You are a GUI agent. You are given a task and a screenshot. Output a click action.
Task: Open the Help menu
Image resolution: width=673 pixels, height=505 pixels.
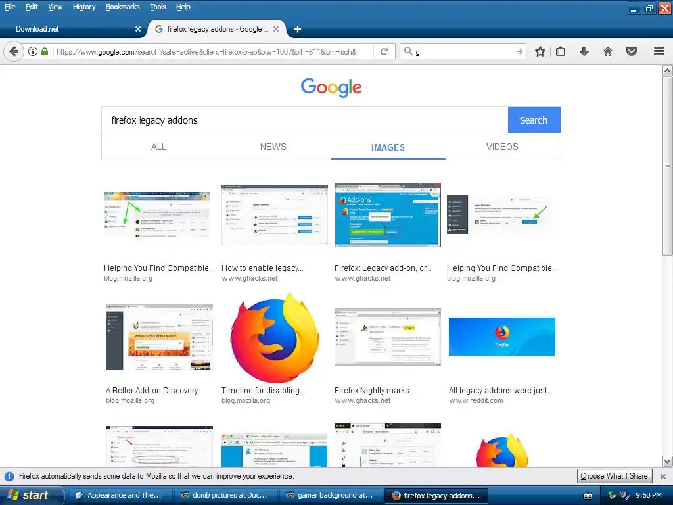point(183,7)
